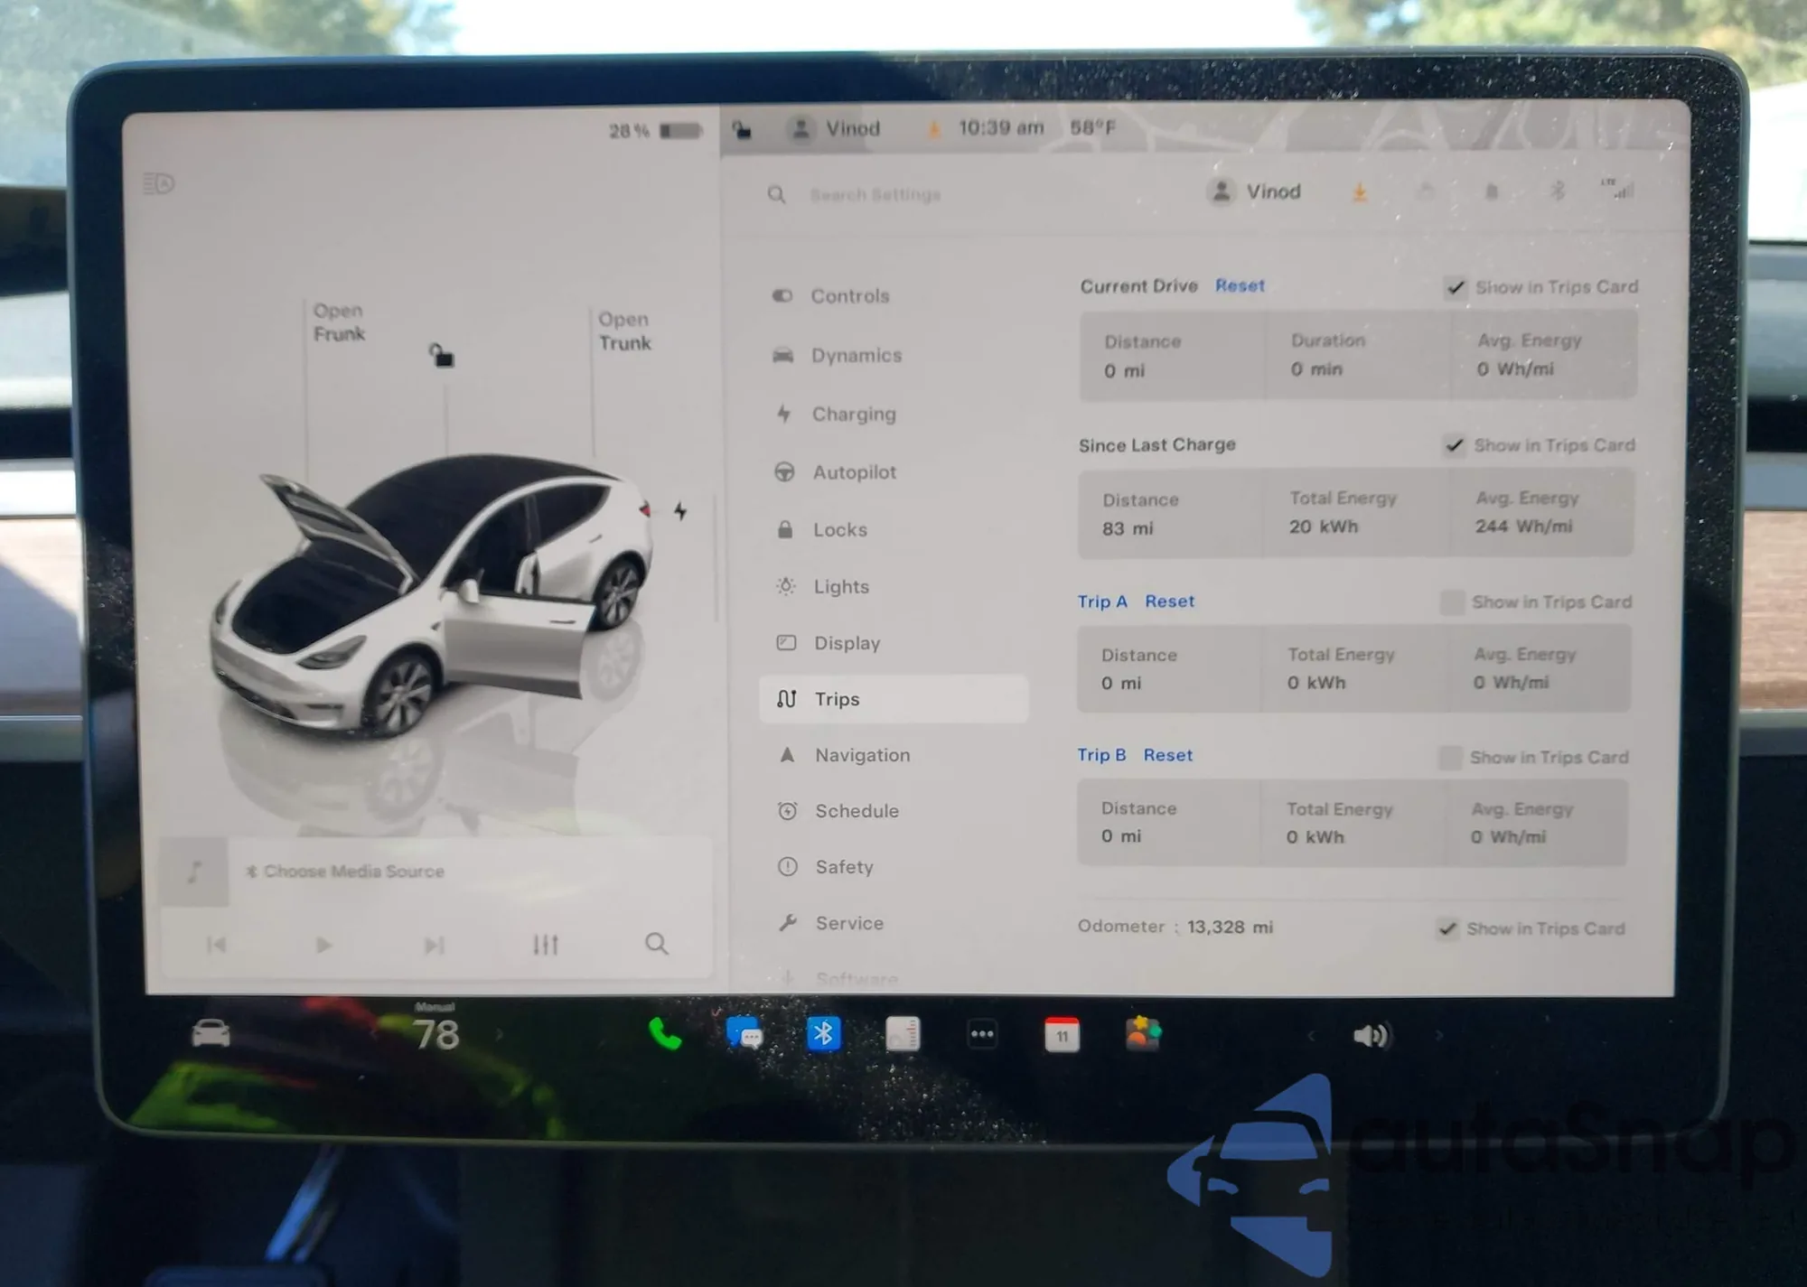
Task: Reset the Current Drive stats
Action: click(1240, 285)
